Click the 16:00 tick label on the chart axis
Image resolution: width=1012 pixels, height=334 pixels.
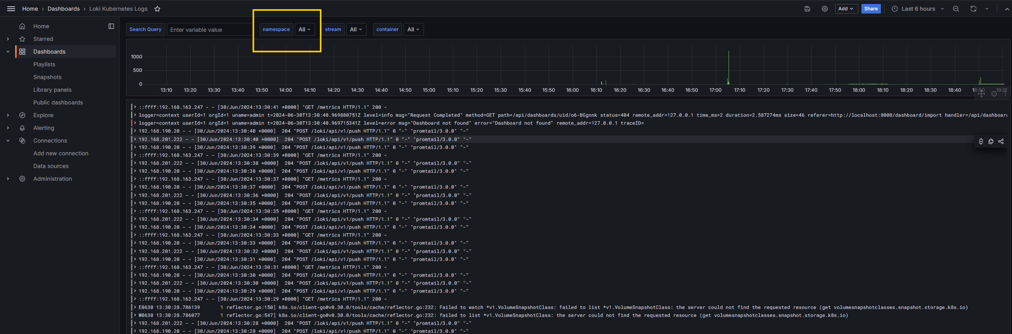point(572,90)
